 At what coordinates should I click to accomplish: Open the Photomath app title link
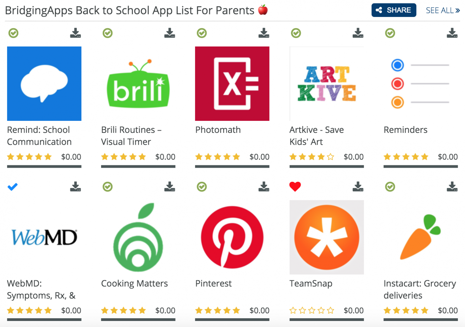[218, 130]
